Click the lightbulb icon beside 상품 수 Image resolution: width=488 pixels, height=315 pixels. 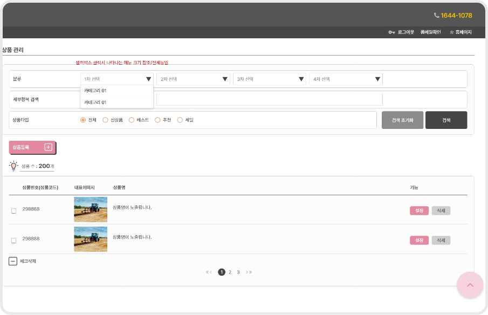[13, 166]
